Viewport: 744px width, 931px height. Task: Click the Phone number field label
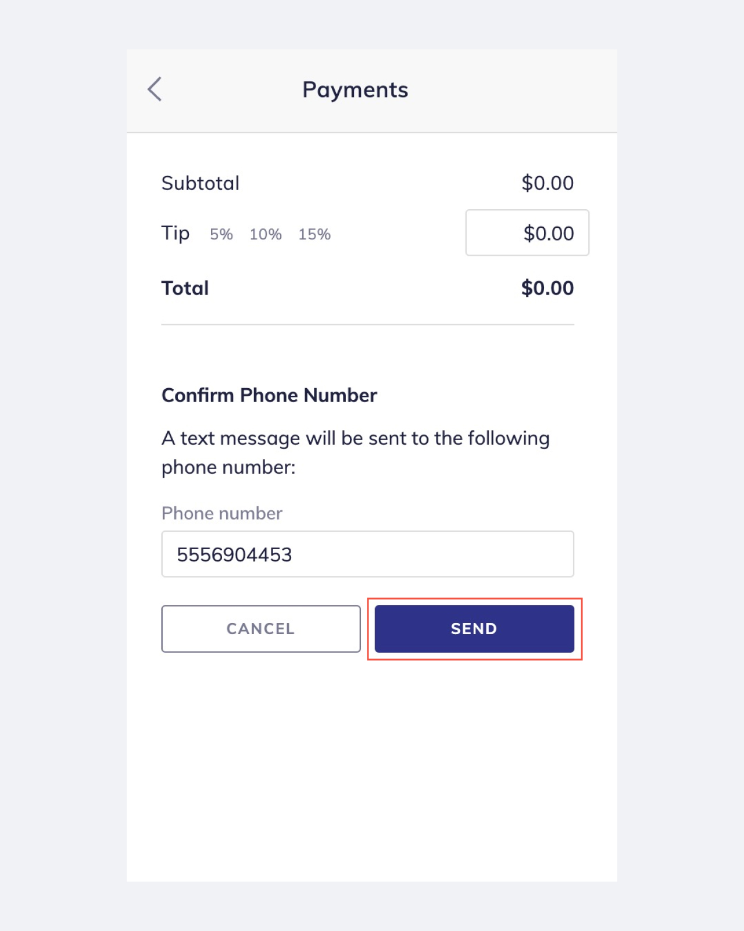(221, 513)
